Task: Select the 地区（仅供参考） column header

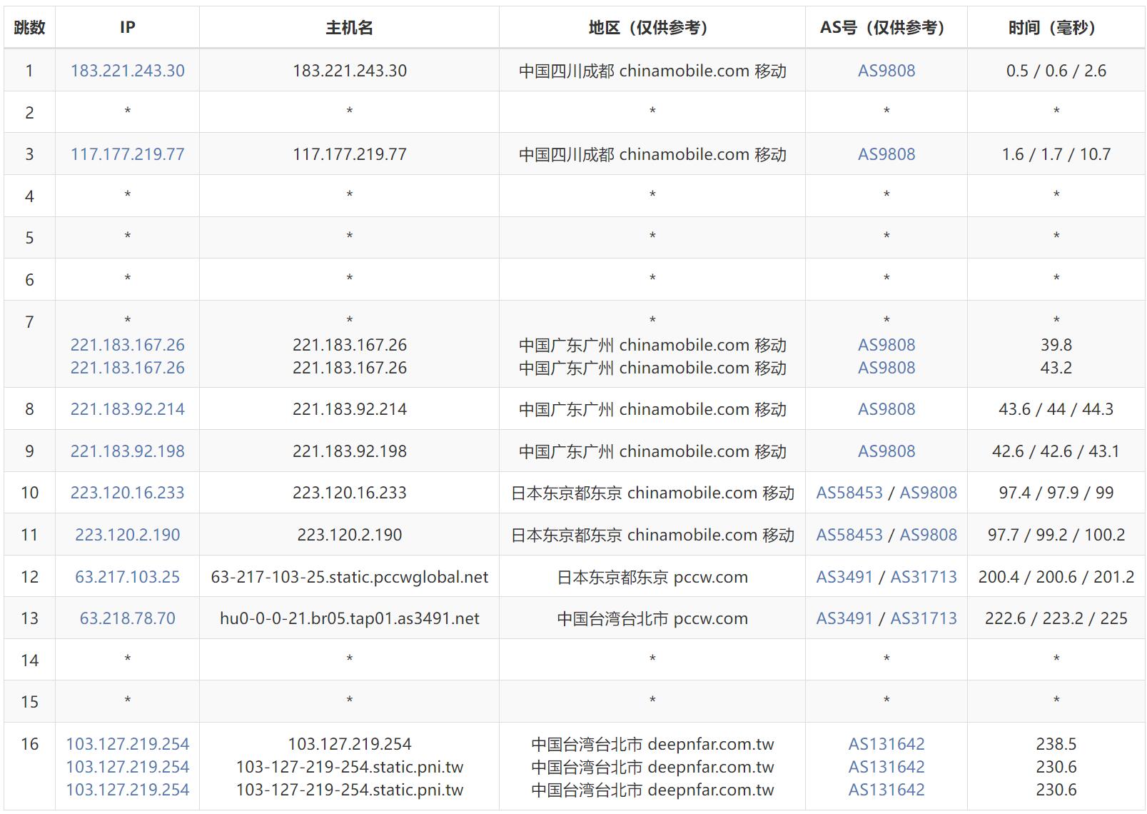Action: tap(652, 28)
